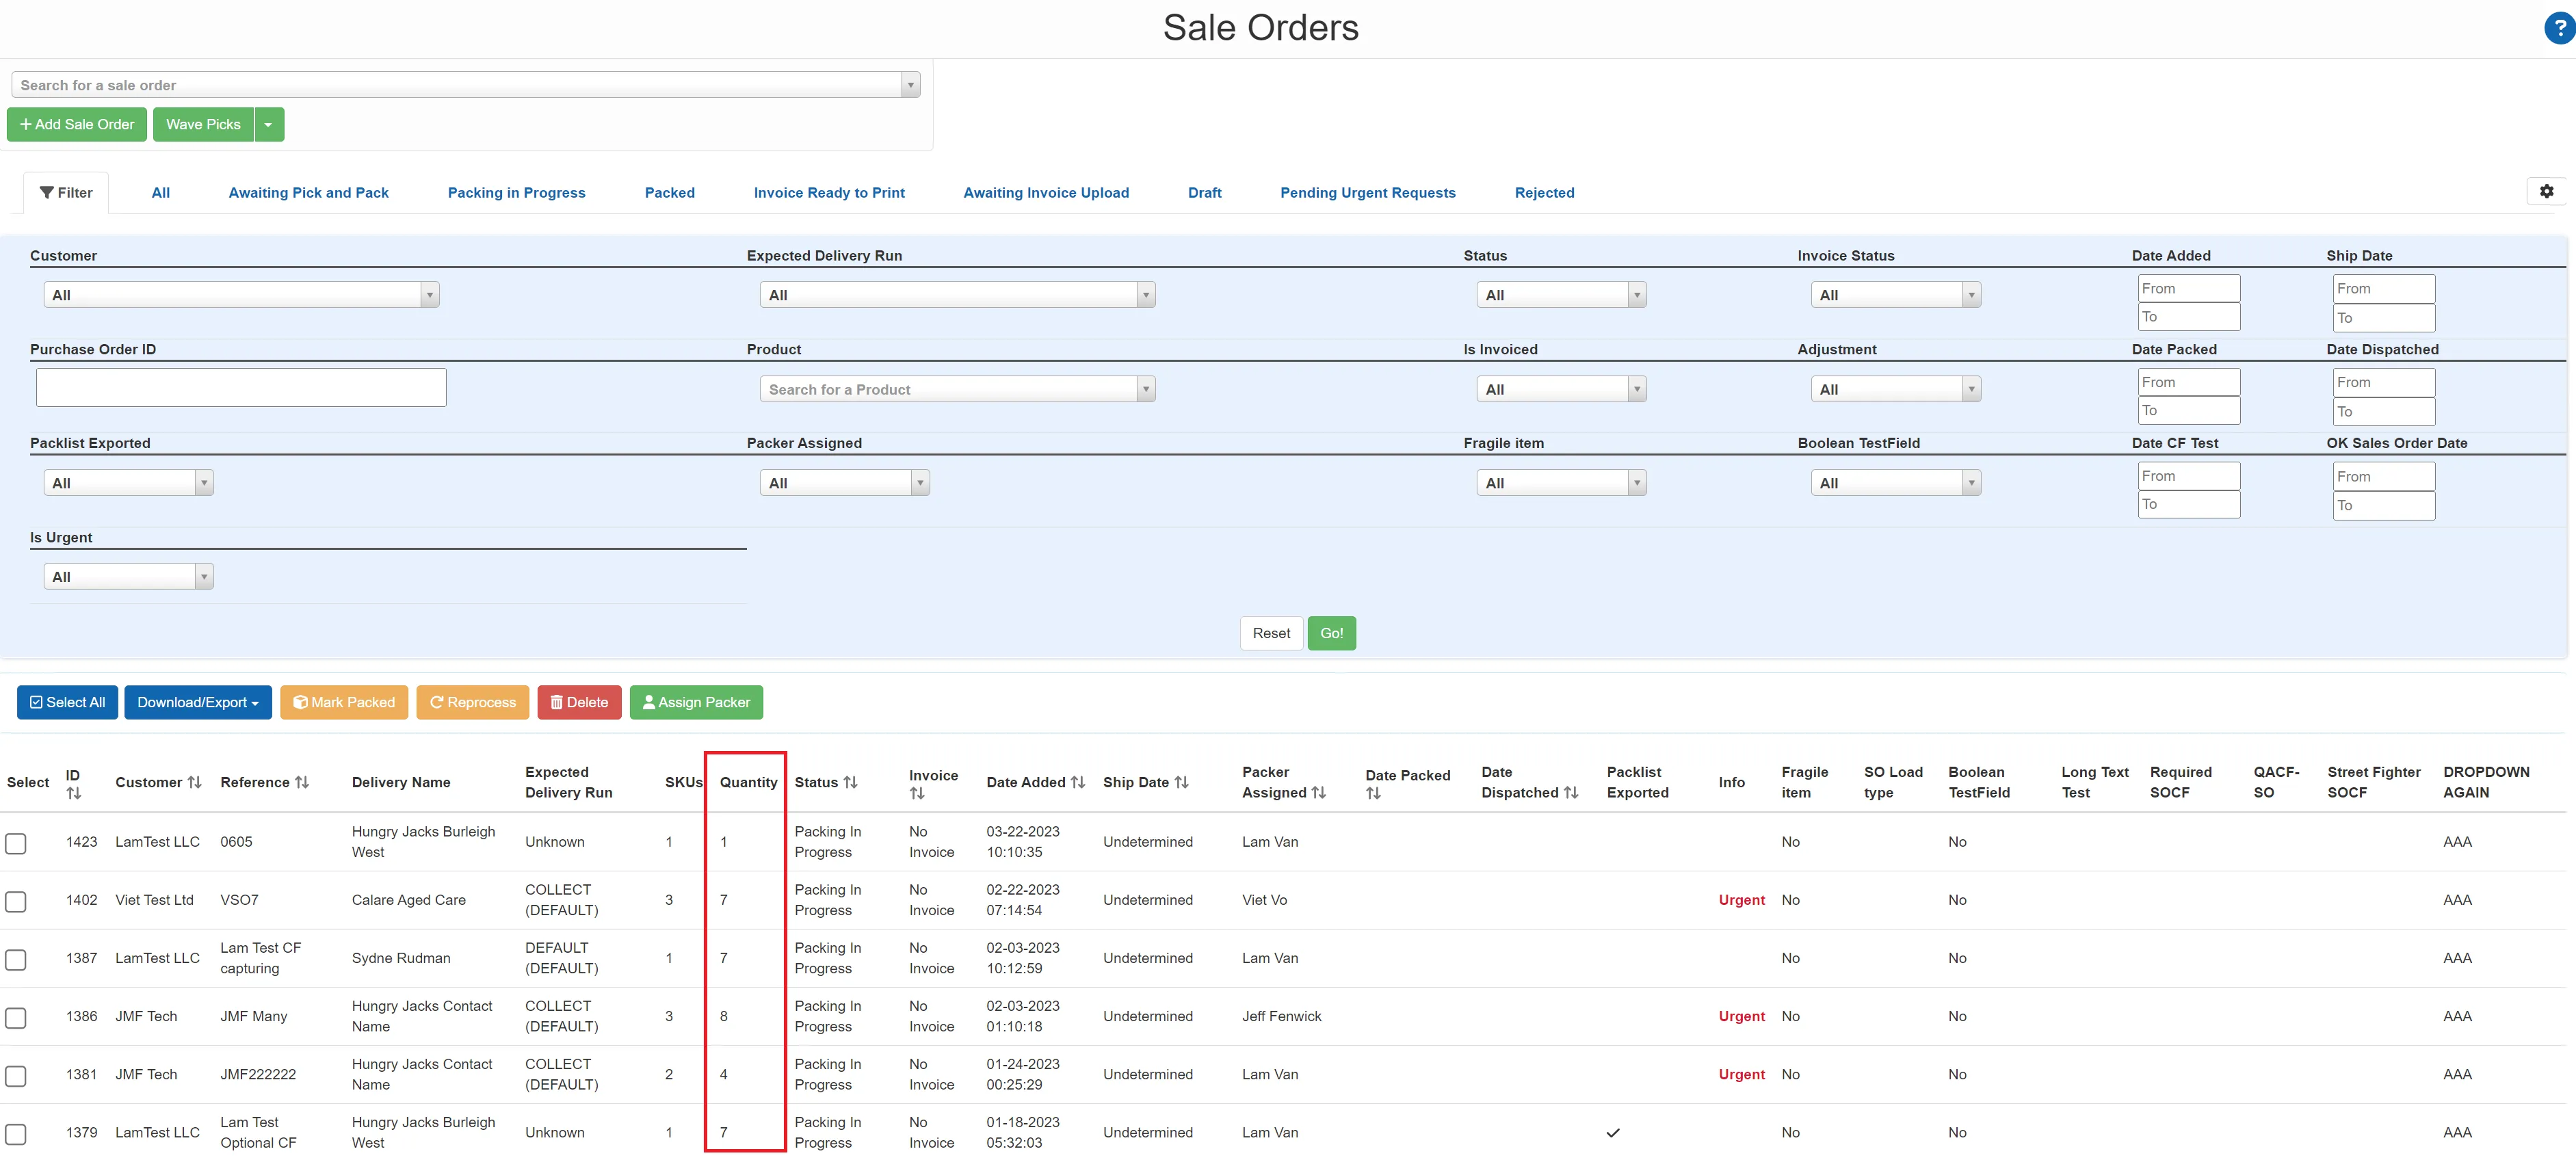
Task: Click the Wave Picks button
Action: (x=203, y=125)
